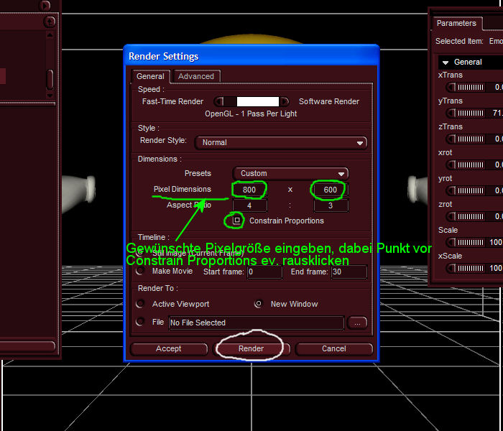Select the File render-to radio button
This screenshot has height=431, width=503.
pos(140,321)
